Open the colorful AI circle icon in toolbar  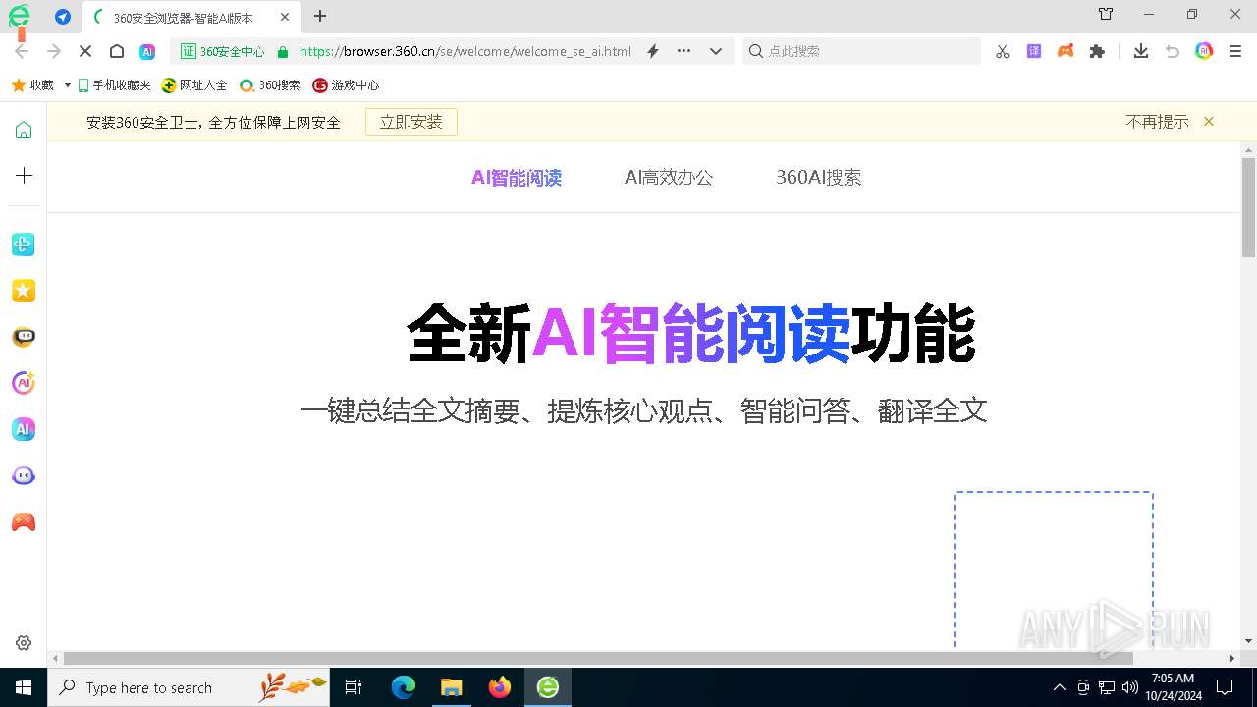[1204, 51]
